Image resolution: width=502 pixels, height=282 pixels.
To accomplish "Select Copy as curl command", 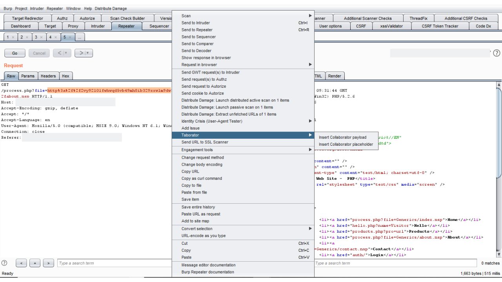I will point(243,178).
